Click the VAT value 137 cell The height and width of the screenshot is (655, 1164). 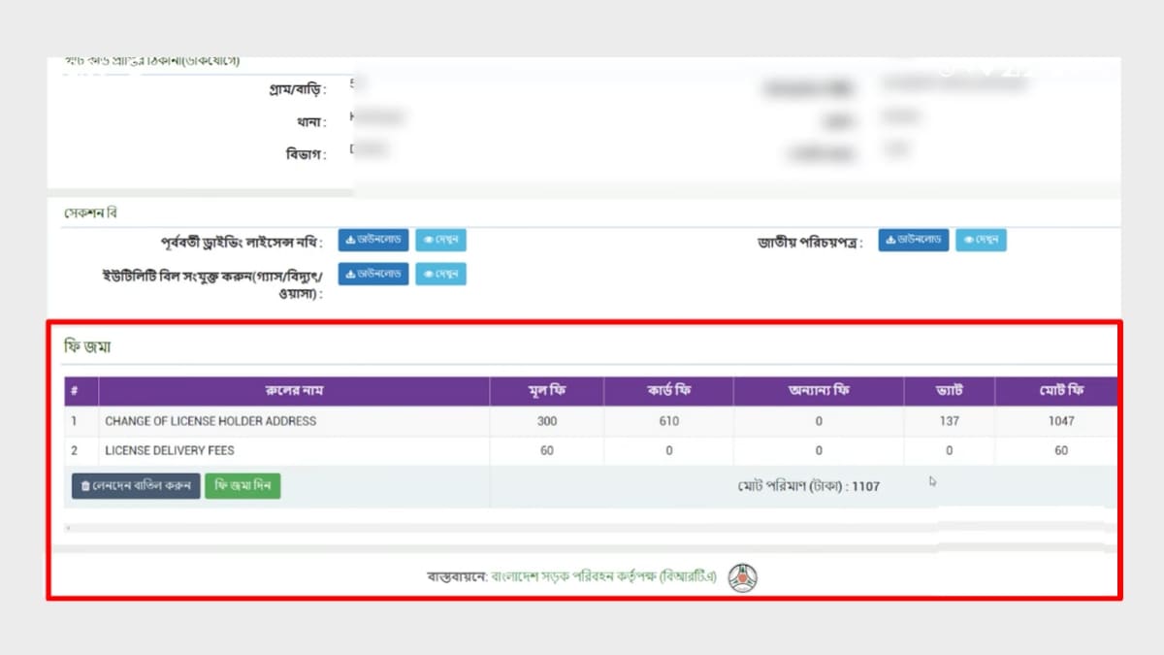949,421
